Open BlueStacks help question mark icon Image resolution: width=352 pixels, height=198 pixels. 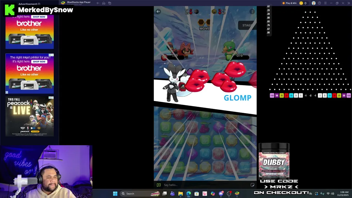(x=319, y=3)
